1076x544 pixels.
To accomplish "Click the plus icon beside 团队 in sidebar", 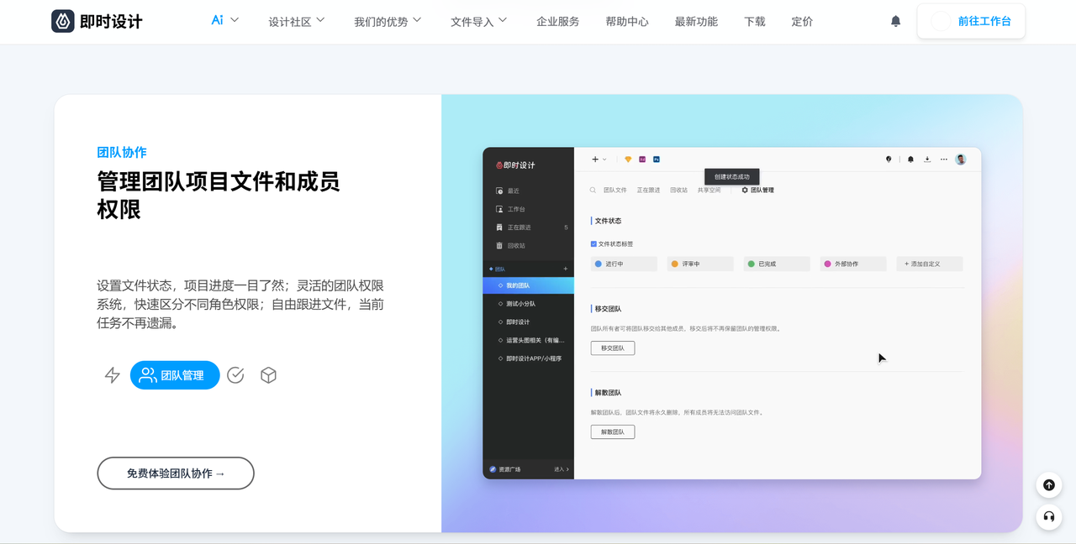I will click(565, 269).
